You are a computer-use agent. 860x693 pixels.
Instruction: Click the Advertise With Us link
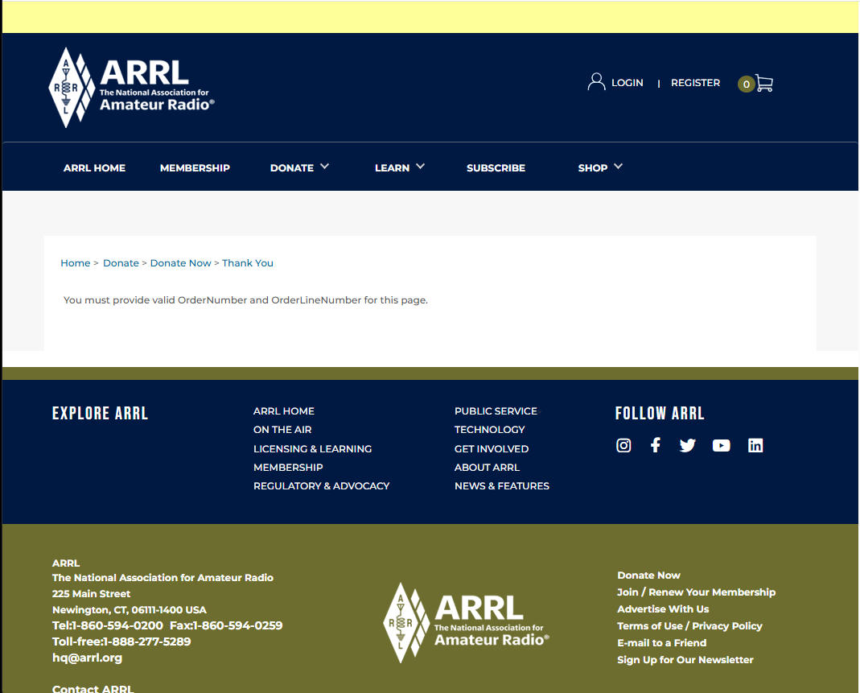coord(663,609)
